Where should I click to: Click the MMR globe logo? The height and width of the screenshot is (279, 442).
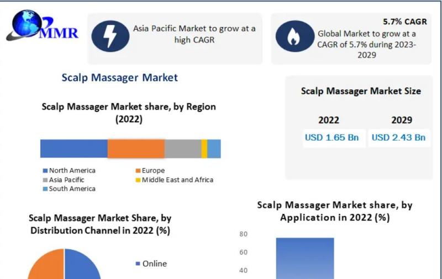[x=43, y=25]
